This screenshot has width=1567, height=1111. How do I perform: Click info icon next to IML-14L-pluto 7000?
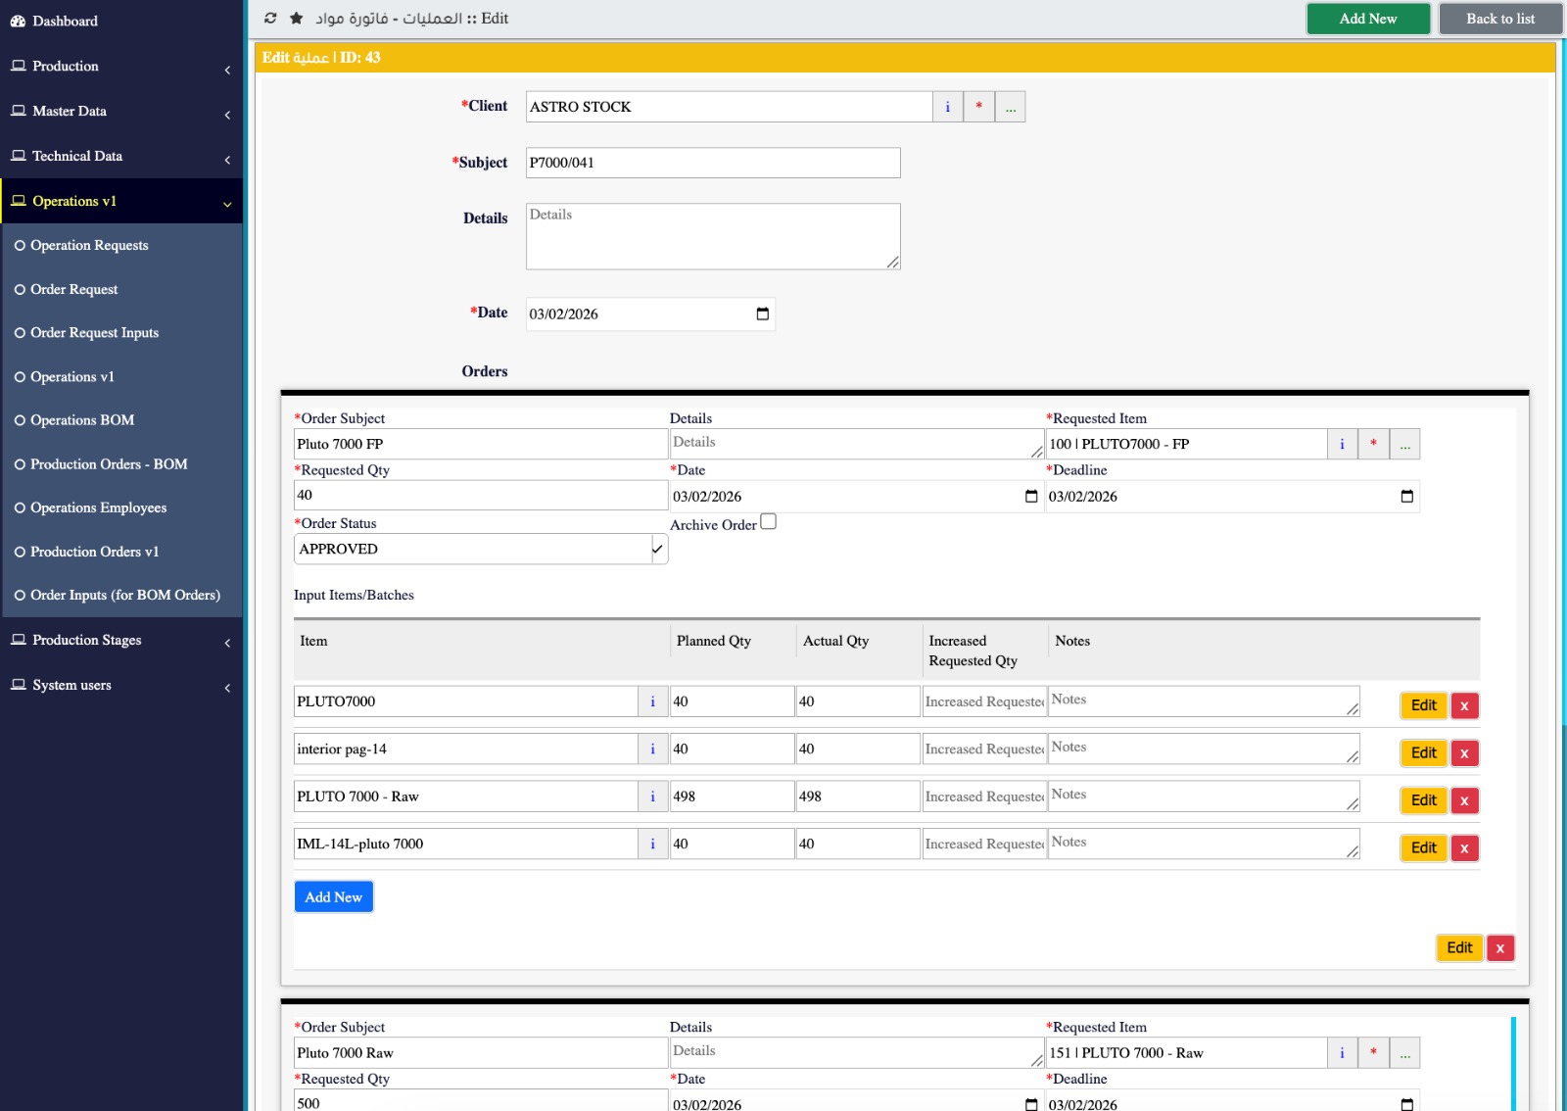[x=652, y=845]
